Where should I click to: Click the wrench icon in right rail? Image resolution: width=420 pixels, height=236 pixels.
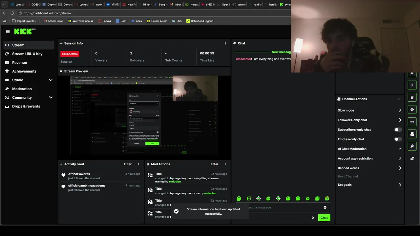(412, 146)
